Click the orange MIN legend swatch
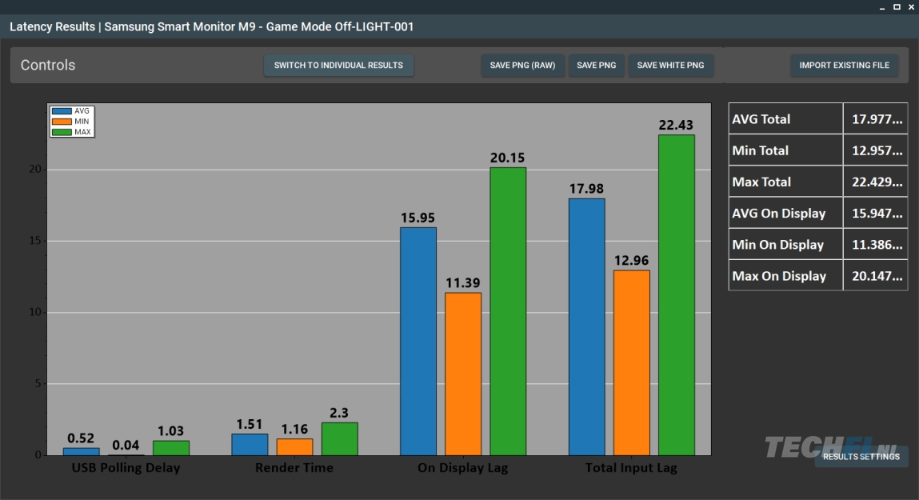 coord(62,122)
